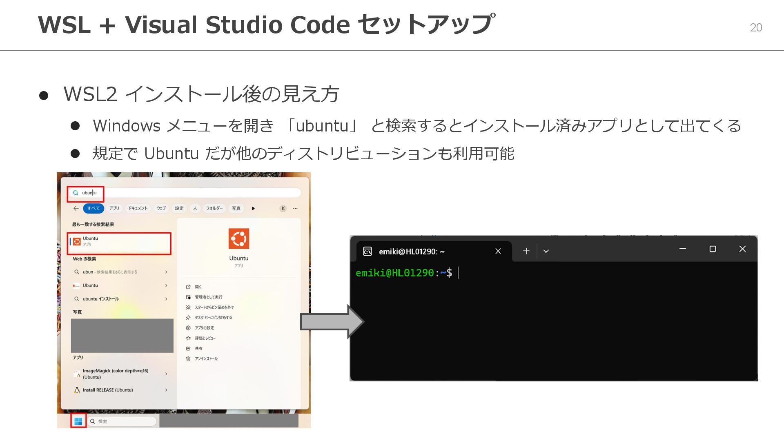Expand the ImageMagick result chevron
Viewport: 784px width, 441px height.
point(166,374)
